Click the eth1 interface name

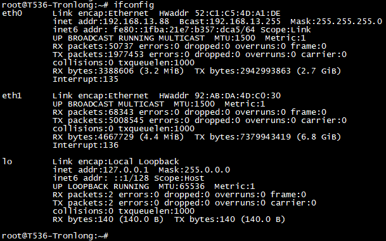point(12,95)
